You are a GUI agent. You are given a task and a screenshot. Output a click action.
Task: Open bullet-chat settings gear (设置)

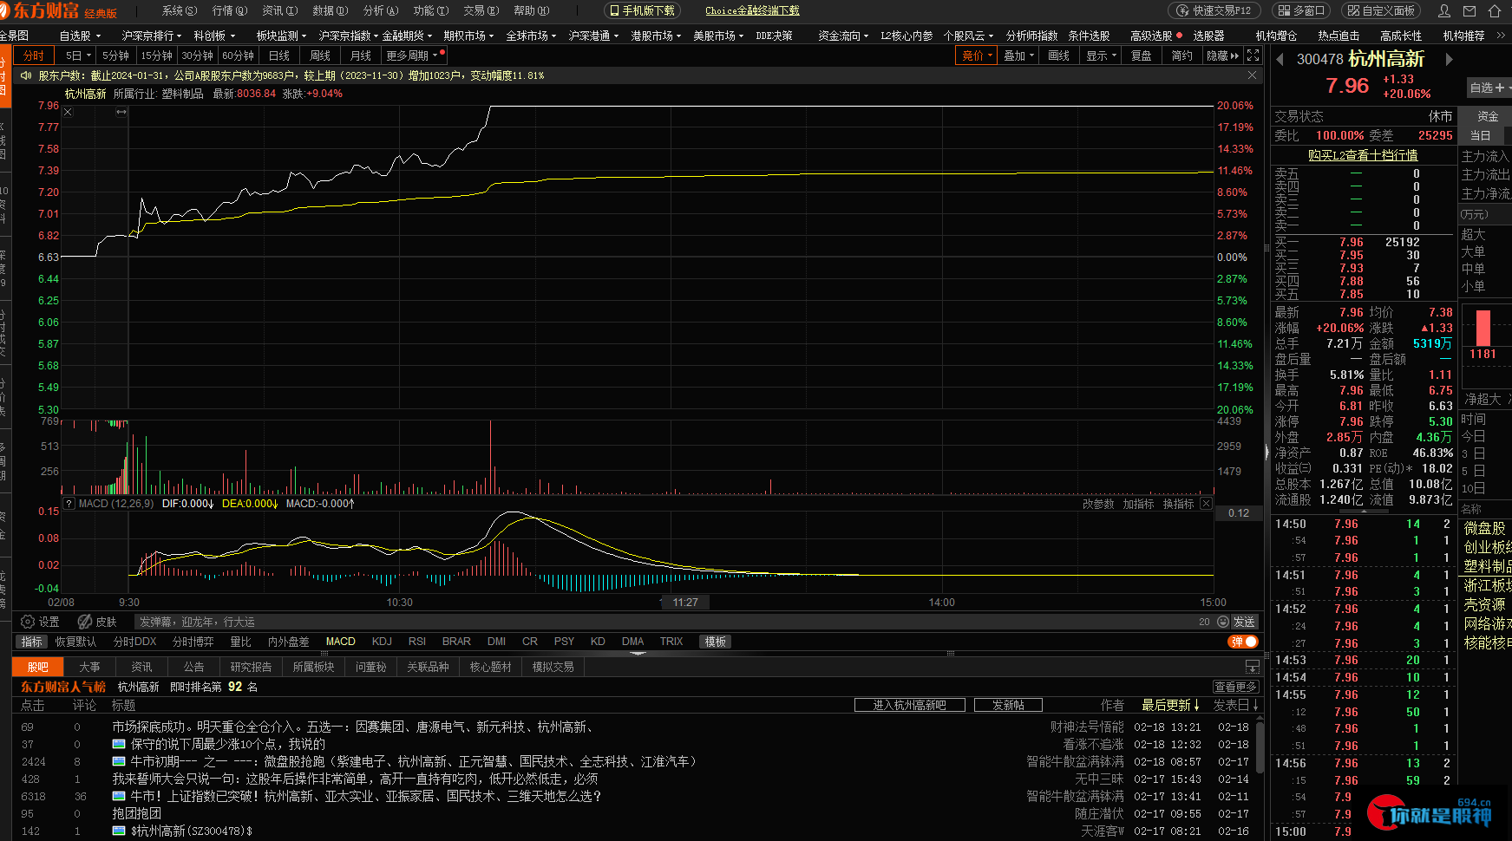pos(40,622)
